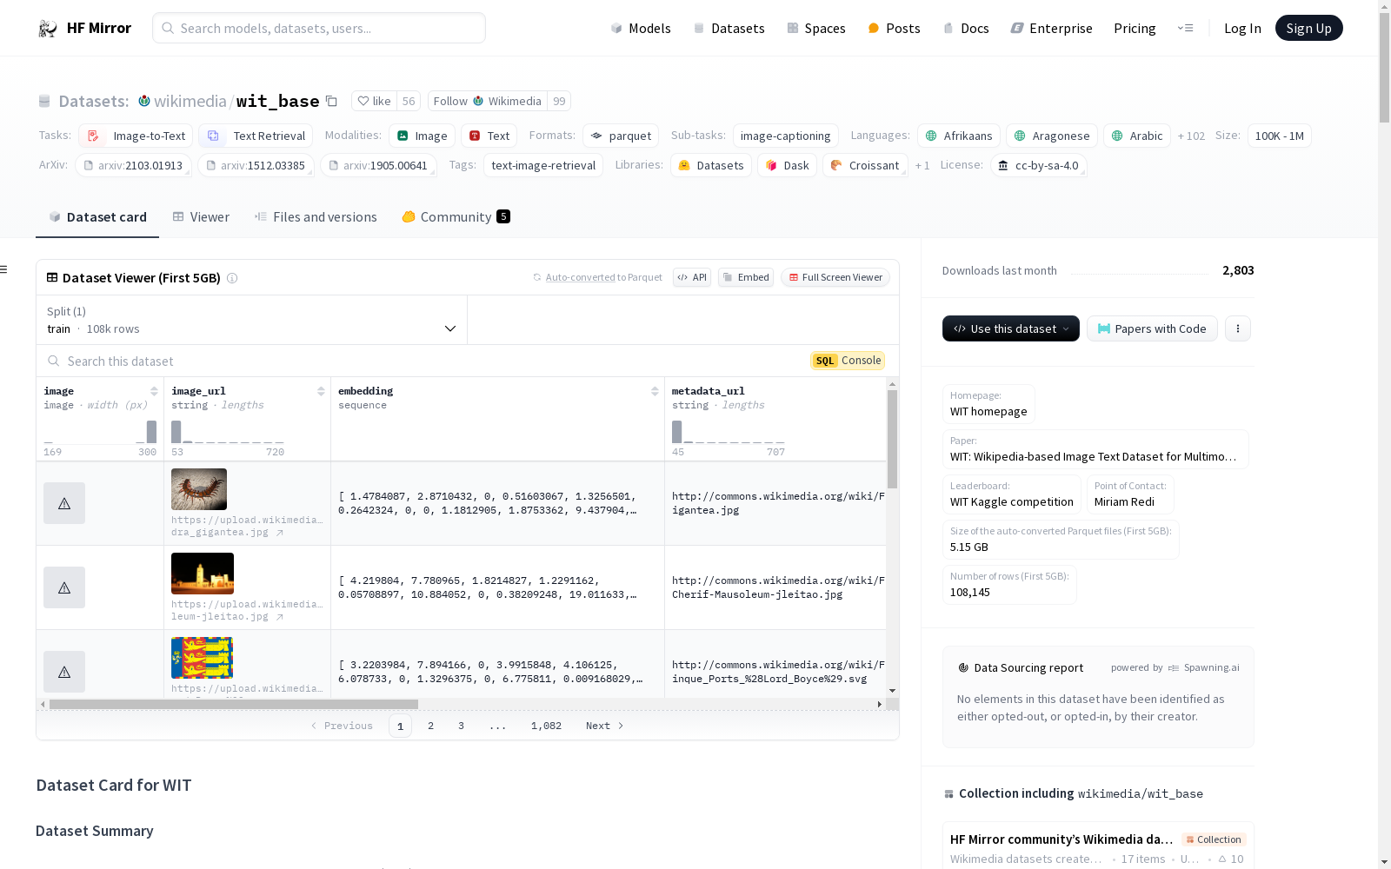This screenshot has height=869, width=1391.
Task: Open the left sidebar hamburger icon
Action: coord(3,269)
